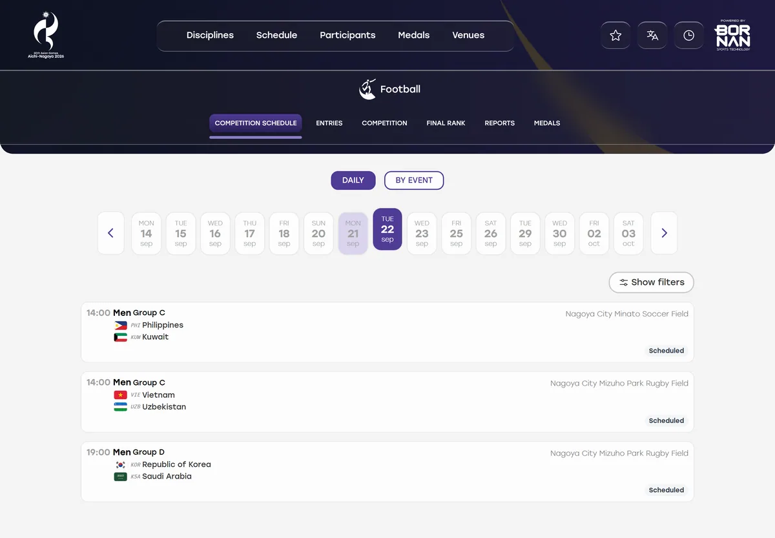Screen dimensions: 775x538
Task: Select Monday 21 Sep date
Action: [353, 233]
